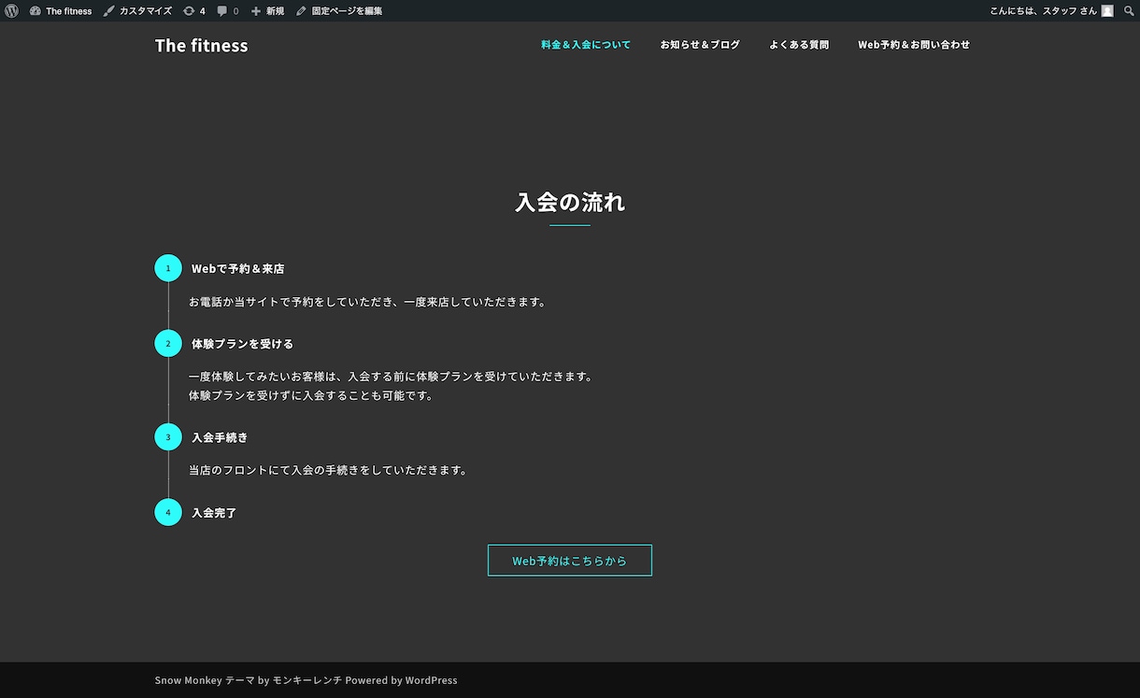The image size is (1140, 698).
Task: Click 固定ページを編集 in admin bar
Action: [347, 11]
